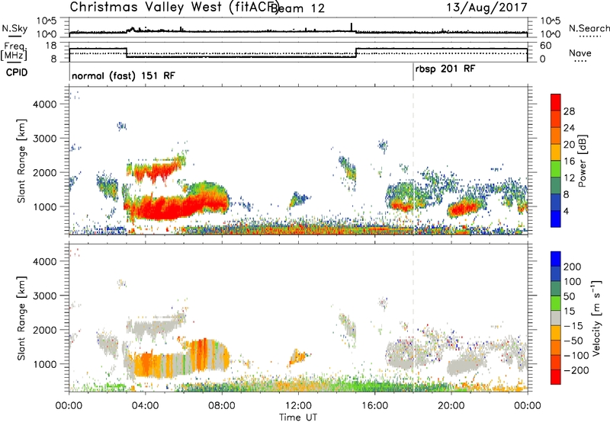Viewport: 610px width, 422px height.
Task: Click the frequency step-up at 15:00
Action: click(356, 53)
